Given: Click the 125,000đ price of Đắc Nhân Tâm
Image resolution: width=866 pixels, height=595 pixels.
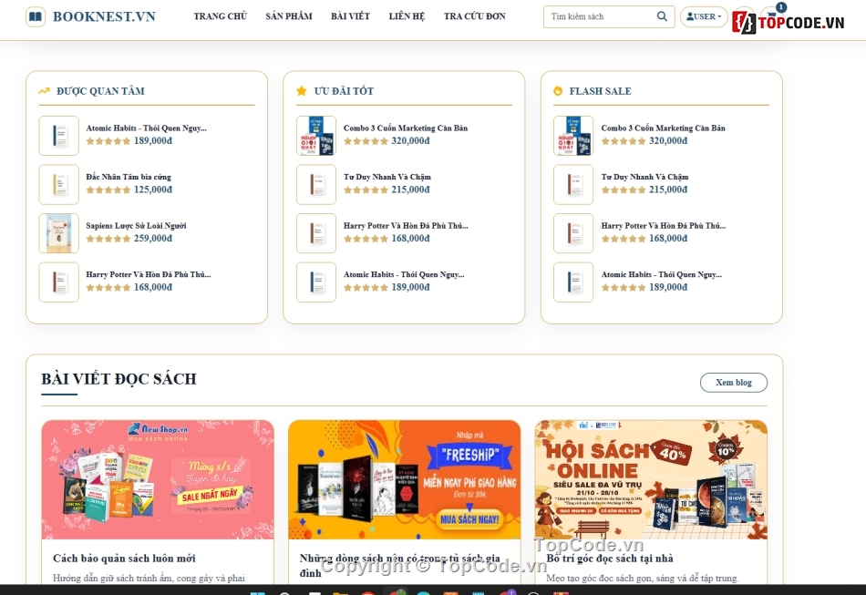Looking at the screenshot, I should coord(153,190).
